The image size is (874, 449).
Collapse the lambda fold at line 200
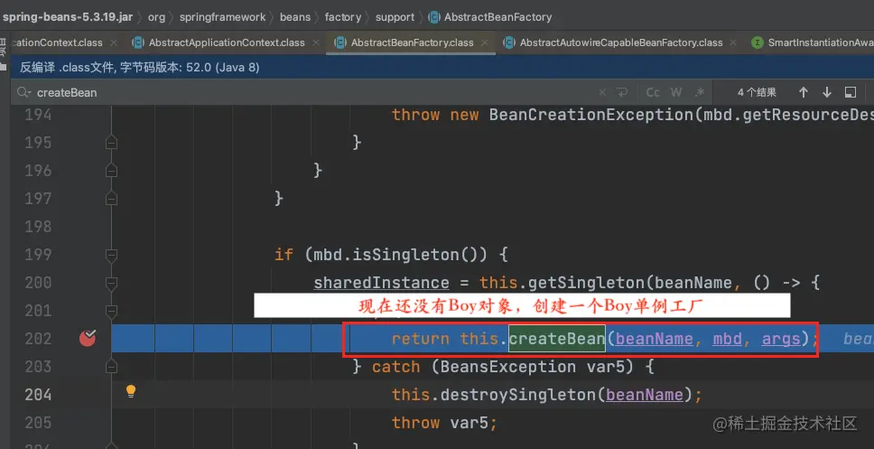111,283
